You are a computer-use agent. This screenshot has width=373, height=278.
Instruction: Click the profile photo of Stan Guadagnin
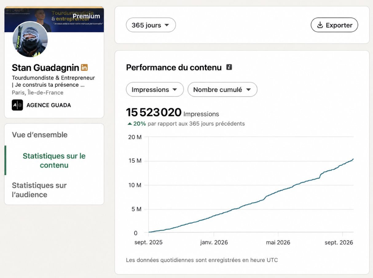point(30,39)
